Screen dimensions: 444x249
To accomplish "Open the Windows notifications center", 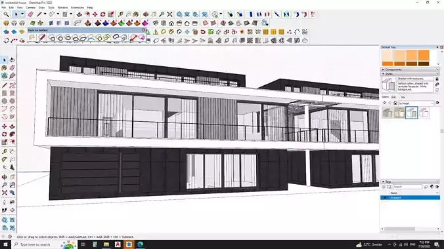I will (437, 244).
